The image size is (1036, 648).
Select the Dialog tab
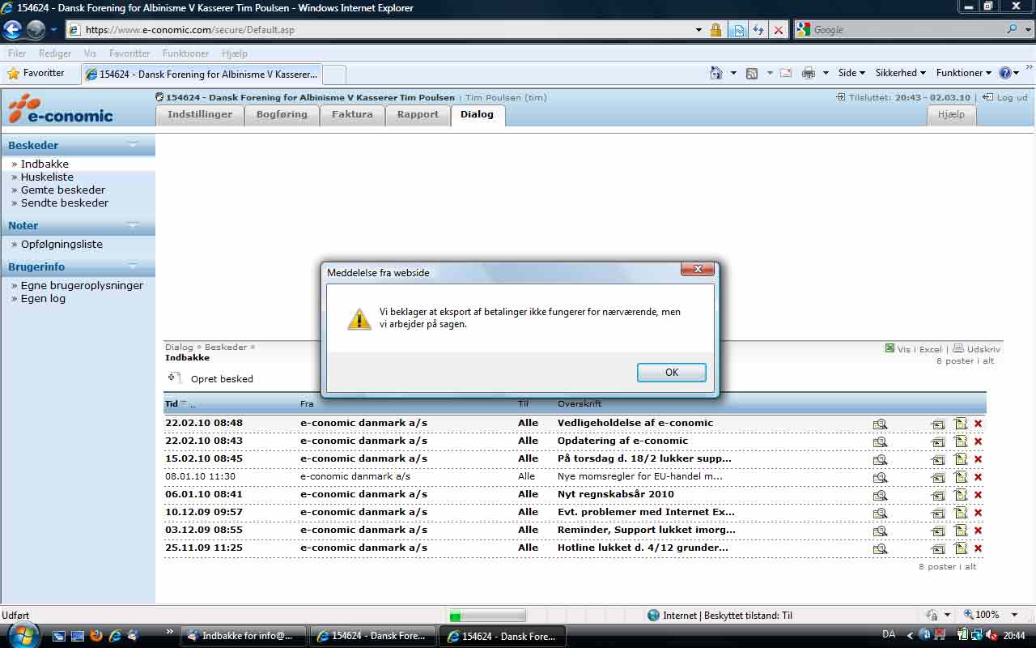pyautogui.click(x=478, y=115)
